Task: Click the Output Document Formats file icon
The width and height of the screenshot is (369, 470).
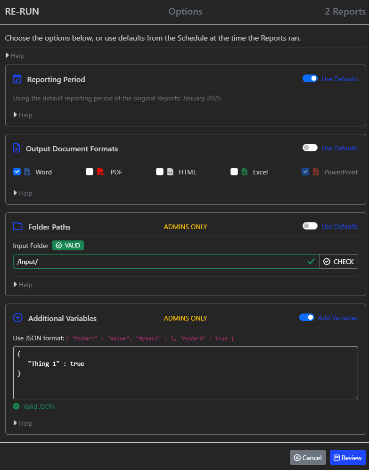Action: click(17, 148)
